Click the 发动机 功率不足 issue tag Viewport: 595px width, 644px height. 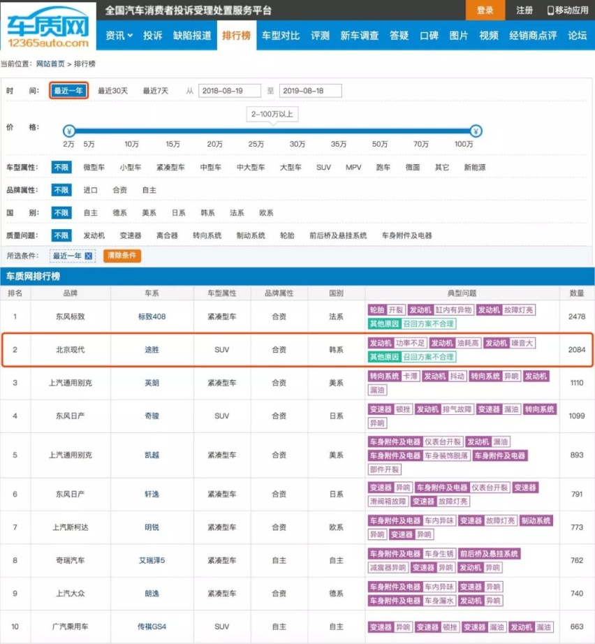(397, 343)
